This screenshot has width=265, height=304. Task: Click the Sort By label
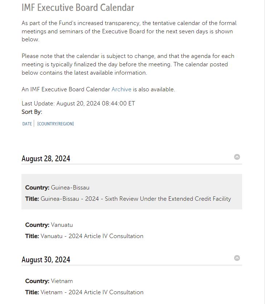point(30,112)
